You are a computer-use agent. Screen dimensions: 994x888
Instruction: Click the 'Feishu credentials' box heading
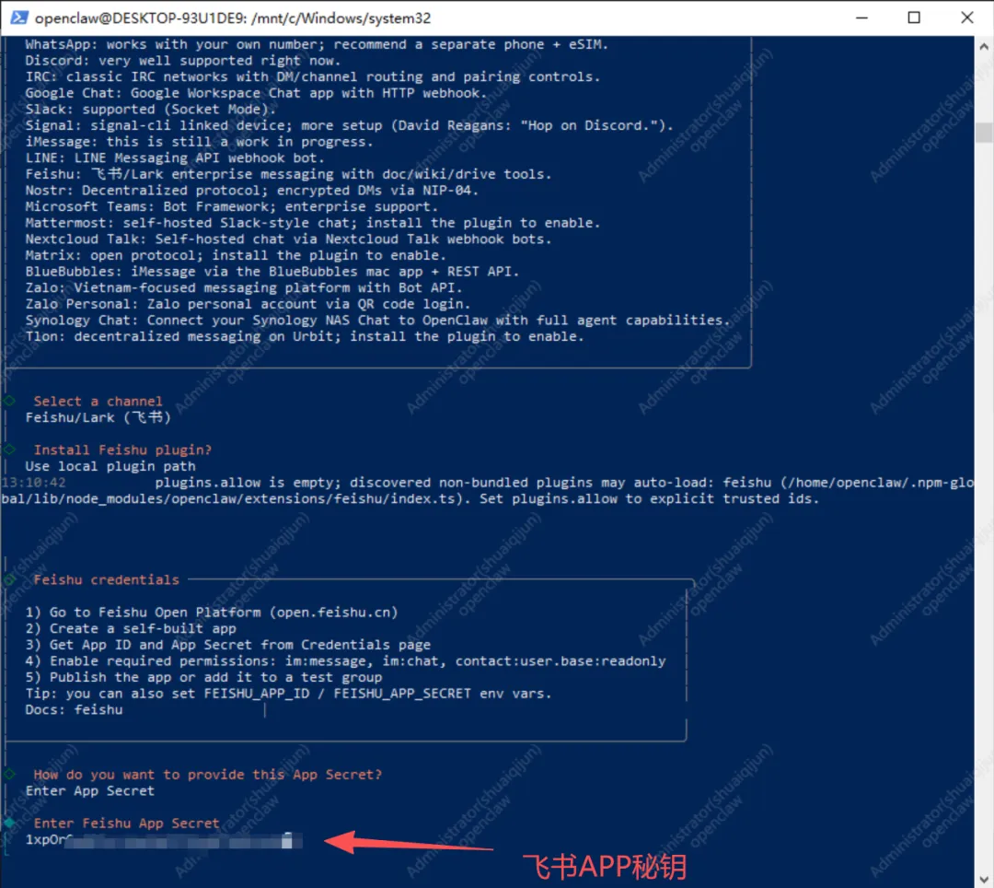point(106,579)
